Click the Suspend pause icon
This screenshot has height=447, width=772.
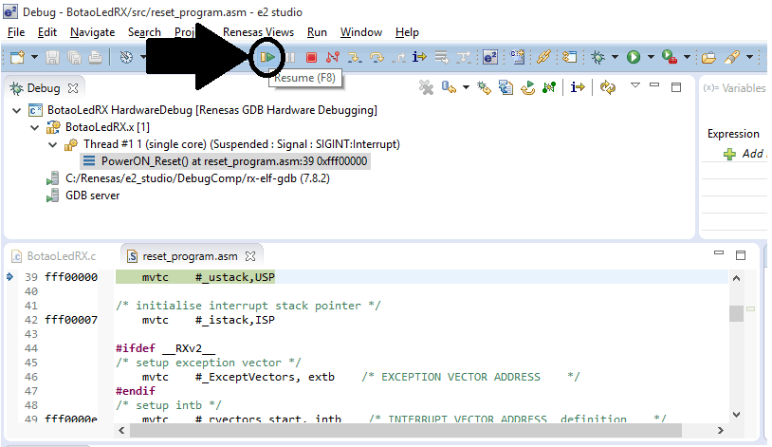pyautogui.click(x=291, y=58)
